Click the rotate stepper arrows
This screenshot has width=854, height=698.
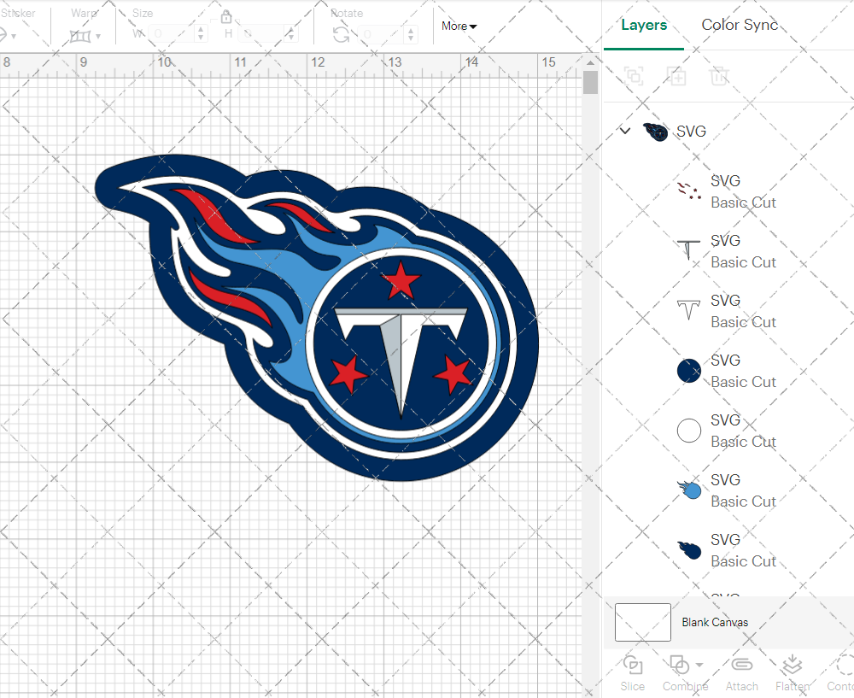(x=412, y=34)
